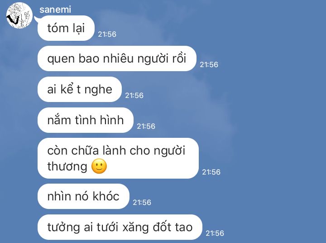326x243 pixels.
Task: Click the timestamp beside 'quen bao nhiêu người rồi'
Action: tap(209, 64)
